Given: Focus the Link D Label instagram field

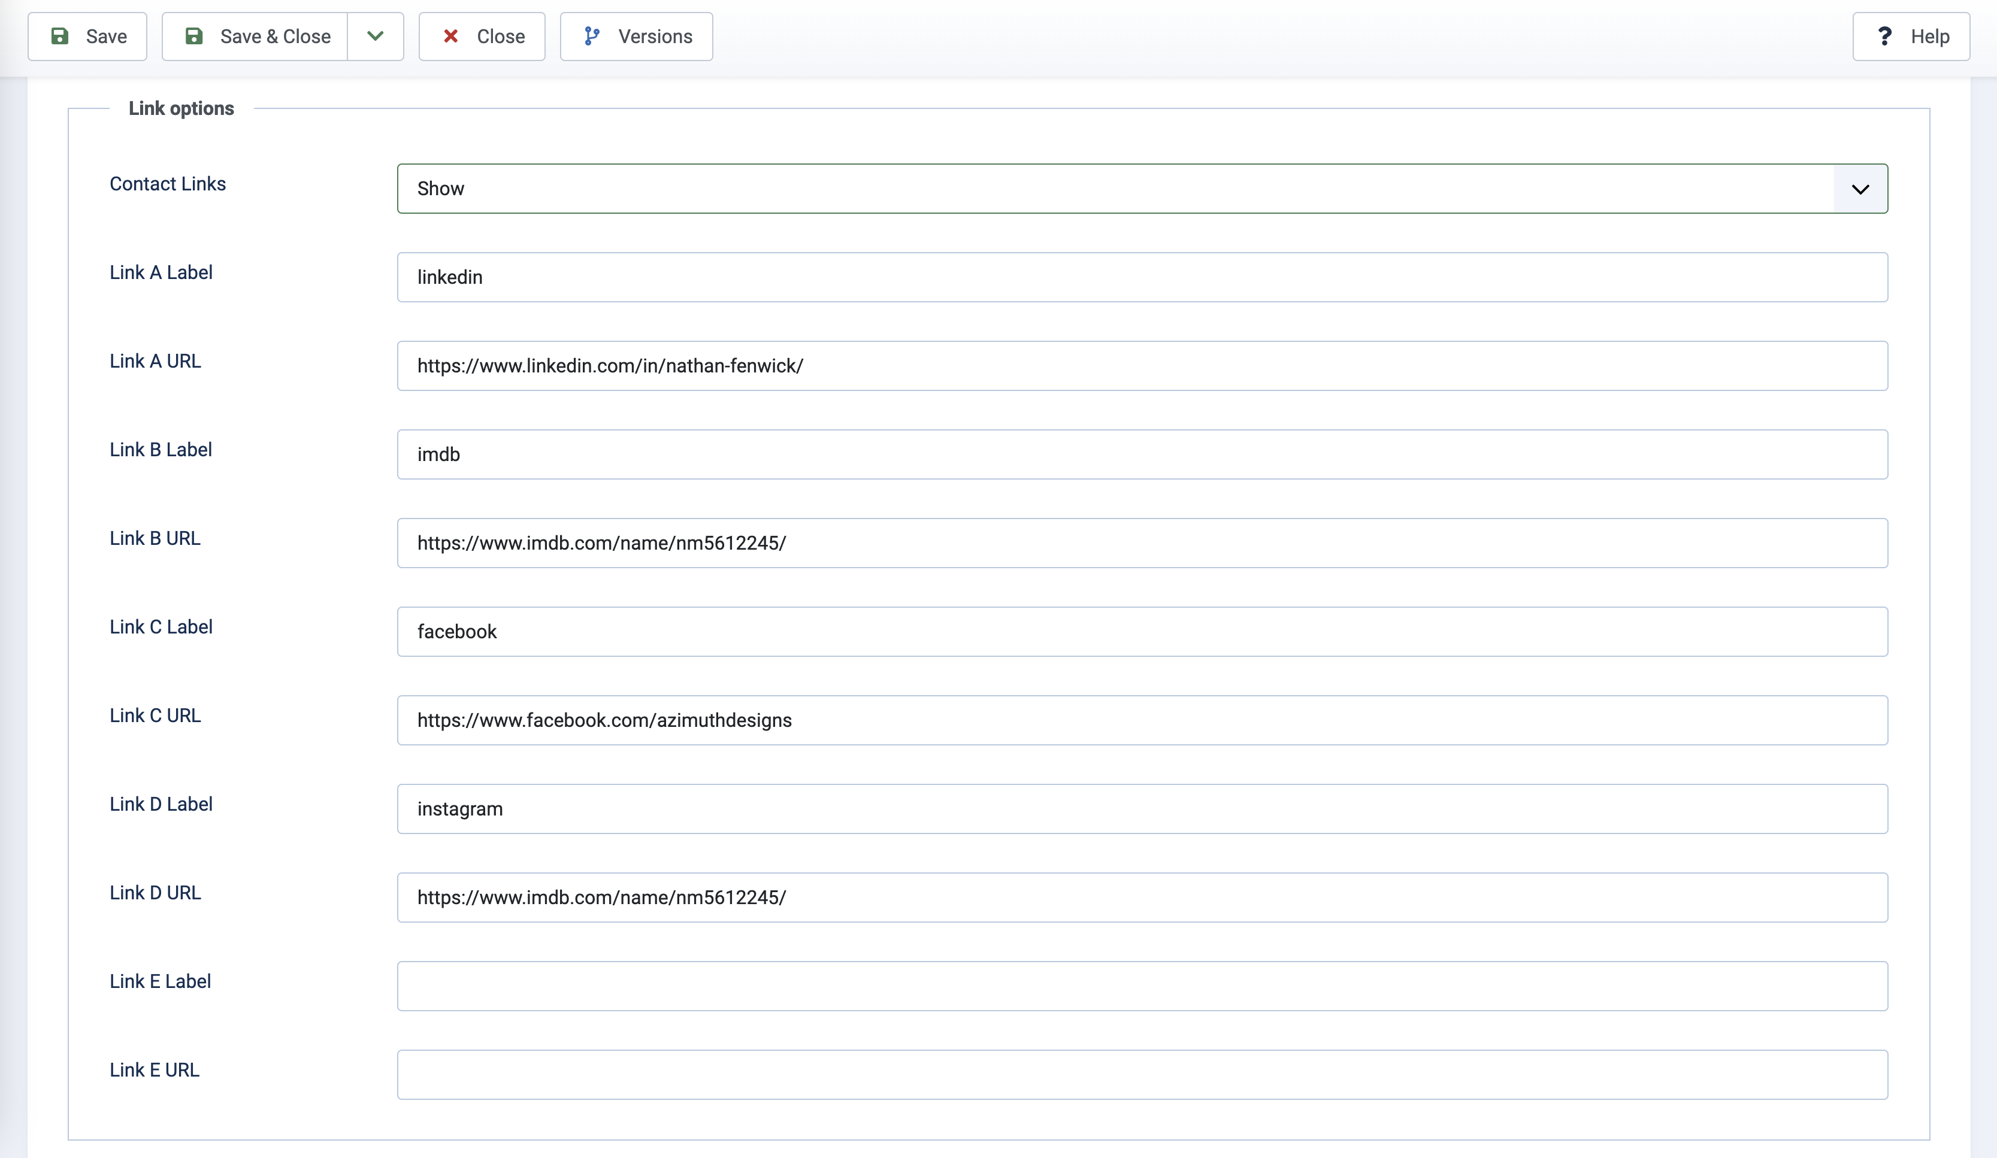Looking at the screenshot, I should (x=1141, y=810).
